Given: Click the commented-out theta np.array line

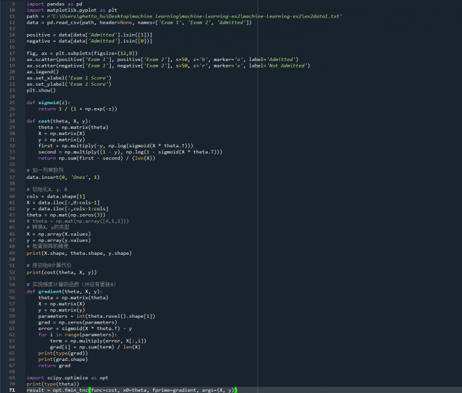Looking at the screenshot, I should [x=77, y=221].
